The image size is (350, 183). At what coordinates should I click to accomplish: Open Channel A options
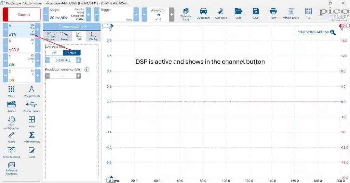coord(22,30)
